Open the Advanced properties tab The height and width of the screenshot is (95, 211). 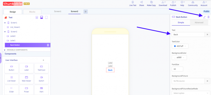(199, 23)
